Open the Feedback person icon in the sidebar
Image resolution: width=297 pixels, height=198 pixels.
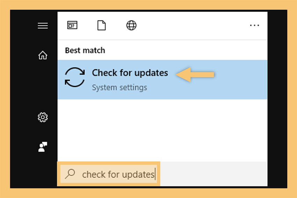point(43,147)
